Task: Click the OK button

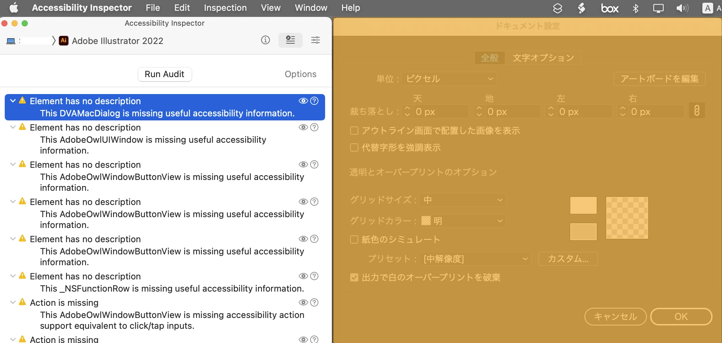Action: 681,317
